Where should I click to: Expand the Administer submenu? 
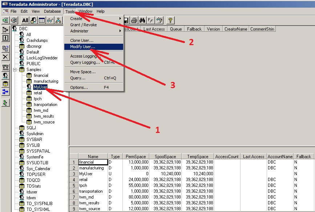[94, 31]
